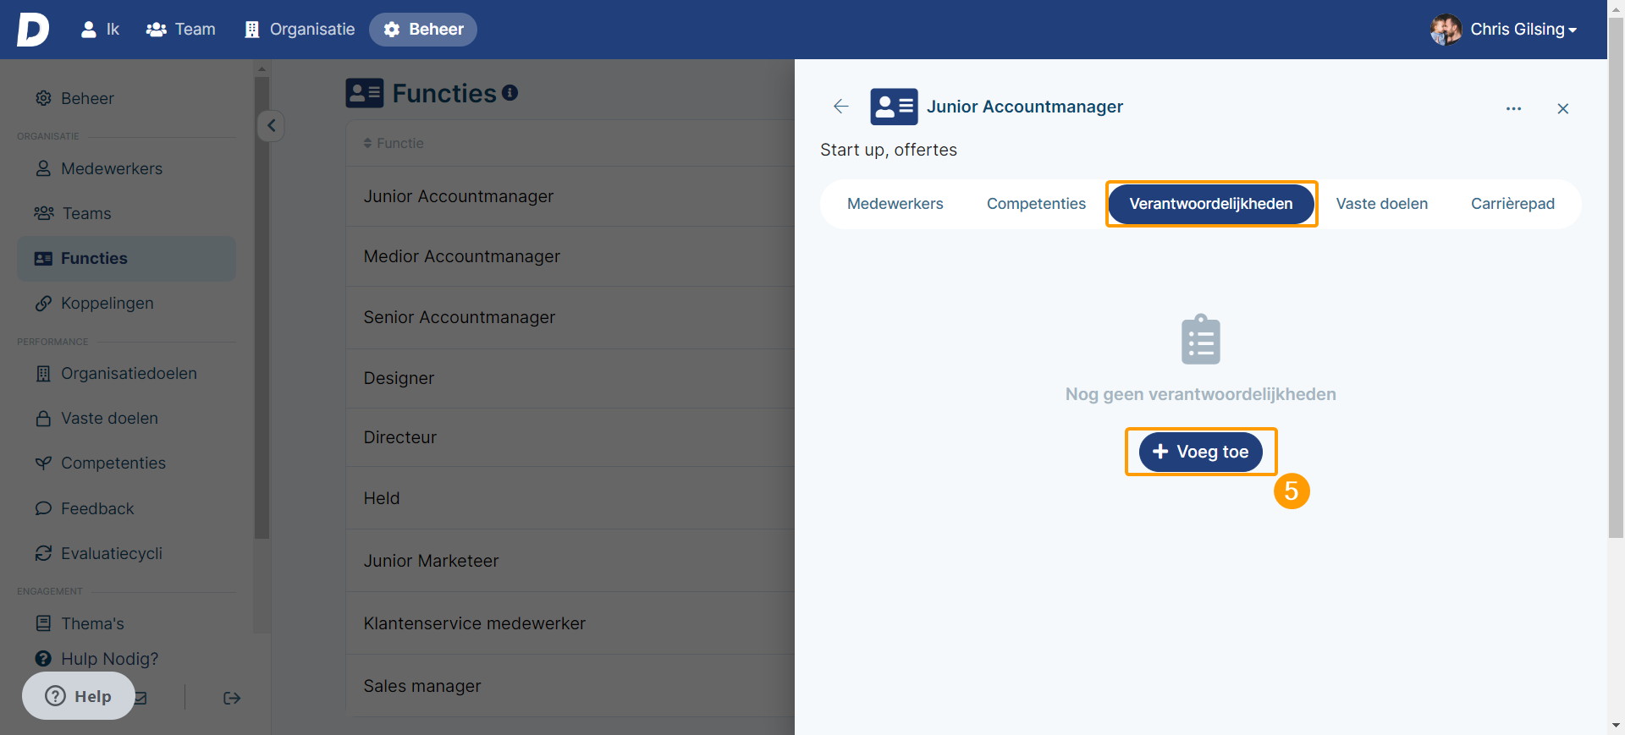Click the Functies info icon
Screen dimensions: 1625x735
[x=510, y=92]
